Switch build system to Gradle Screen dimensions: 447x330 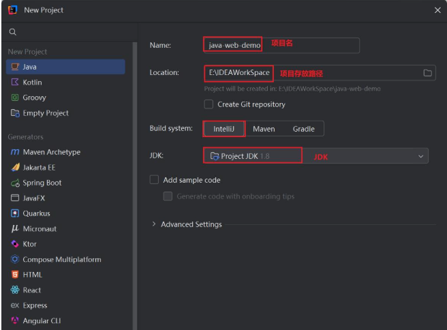304,129
